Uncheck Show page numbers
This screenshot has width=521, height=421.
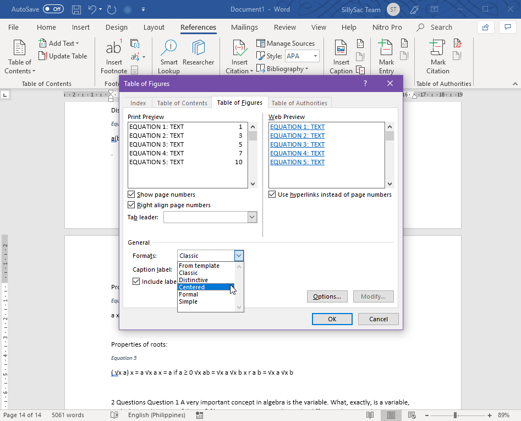coord(131,195)
